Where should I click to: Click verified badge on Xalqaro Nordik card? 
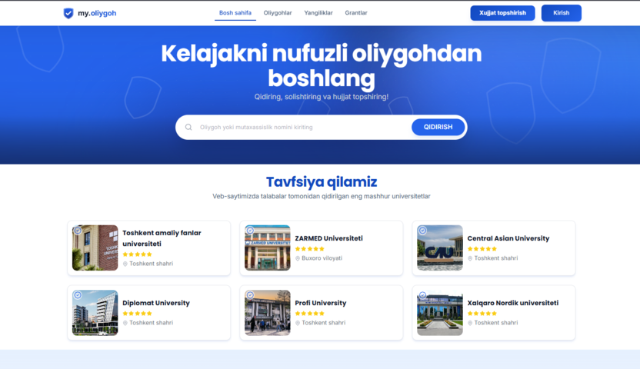point(422,294)
